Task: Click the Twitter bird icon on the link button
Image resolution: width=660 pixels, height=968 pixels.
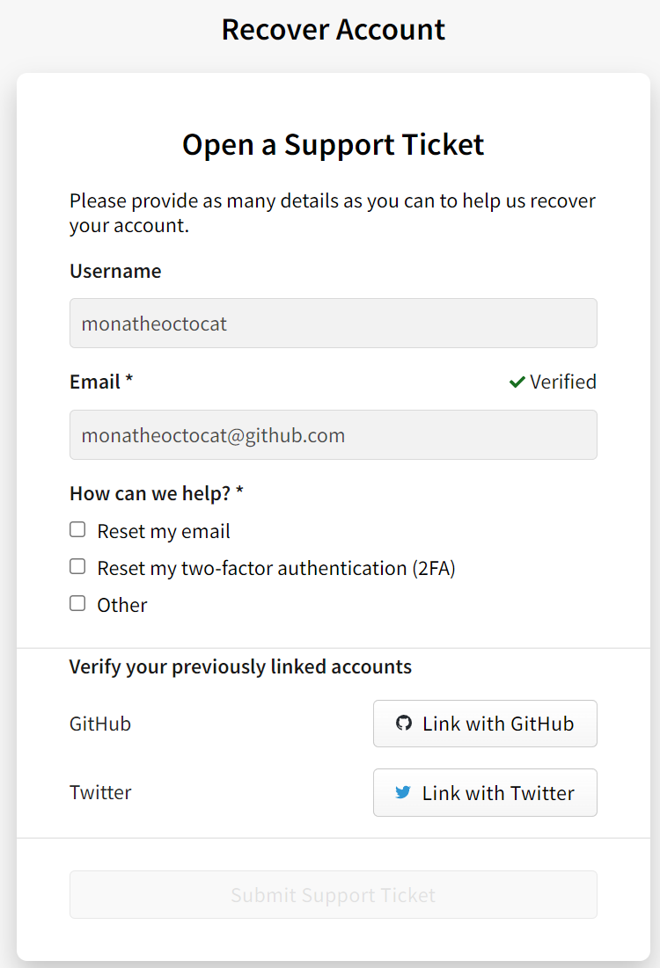Action: pyautogui.click(x=403, y=792)
